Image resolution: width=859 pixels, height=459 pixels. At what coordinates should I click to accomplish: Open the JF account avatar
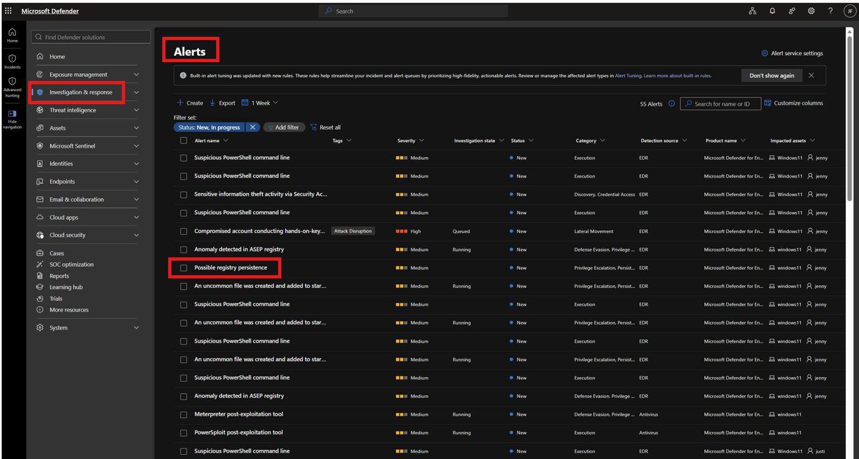coord(849,11)
